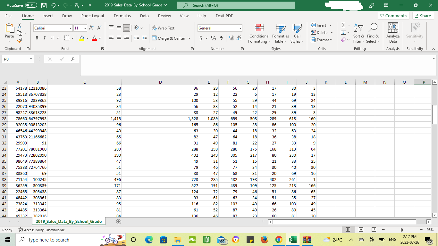Click the Decrease Indent icon

click(x=137, y=38)
